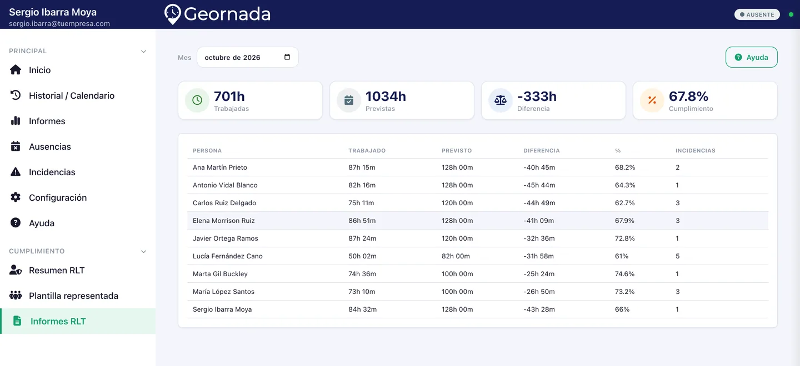Image resolution: width=800 pixels, height=366 pixels.
Task: Click the Resumen RLT user-shield icon
Action: point(16,270)
